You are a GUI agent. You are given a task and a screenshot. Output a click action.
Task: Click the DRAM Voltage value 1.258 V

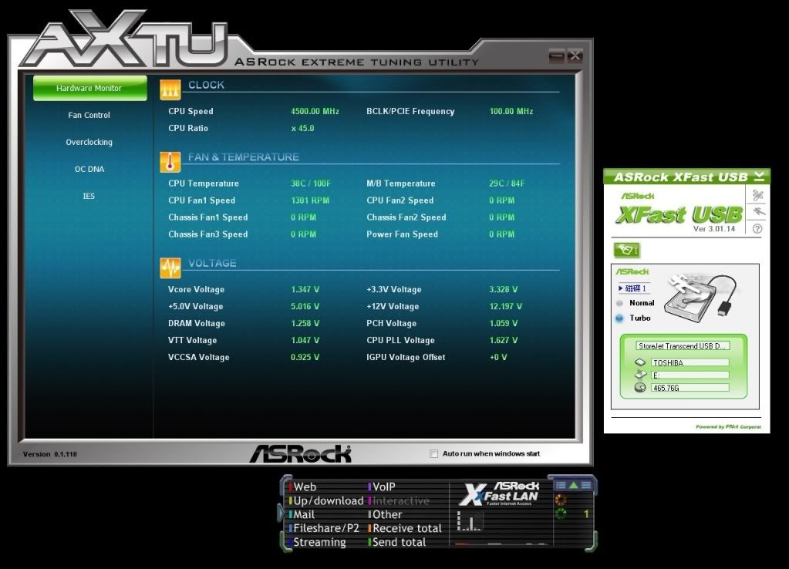pyautogui.click(x=305, y=324)
